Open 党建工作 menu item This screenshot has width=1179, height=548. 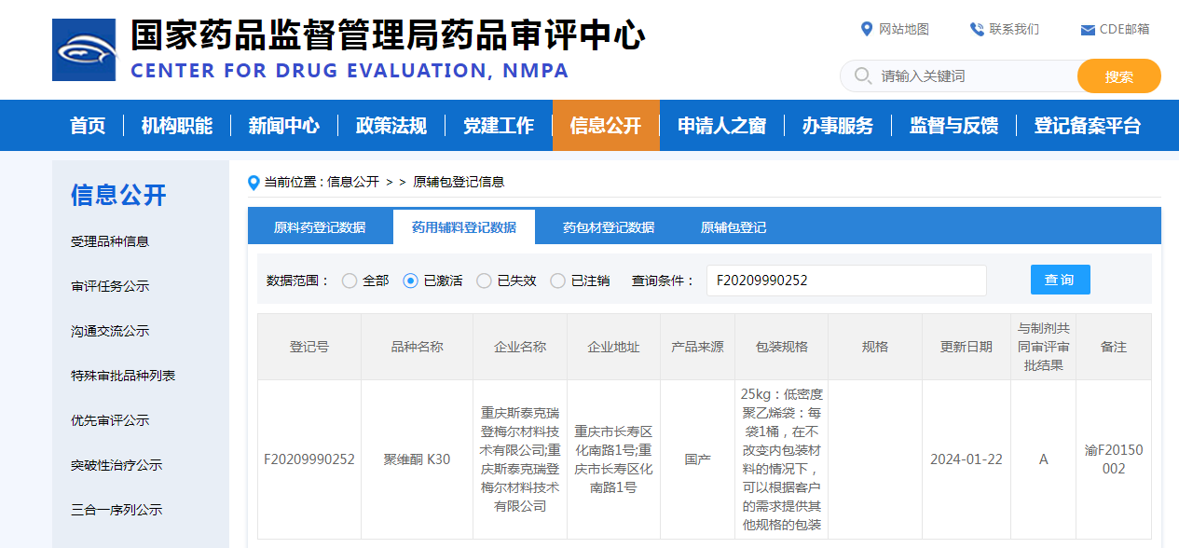pyautogui.click(x=499, y=126)
